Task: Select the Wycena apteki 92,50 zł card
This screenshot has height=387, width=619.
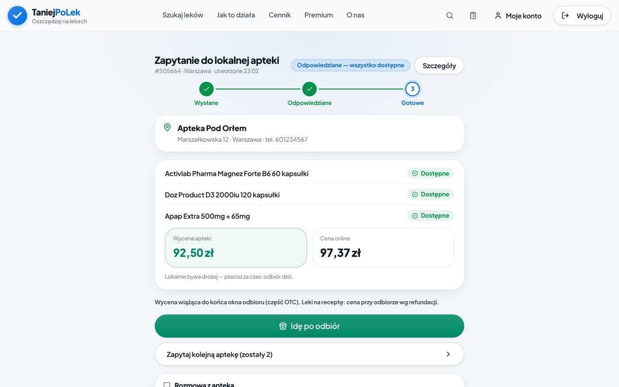Action: (236, 248)
